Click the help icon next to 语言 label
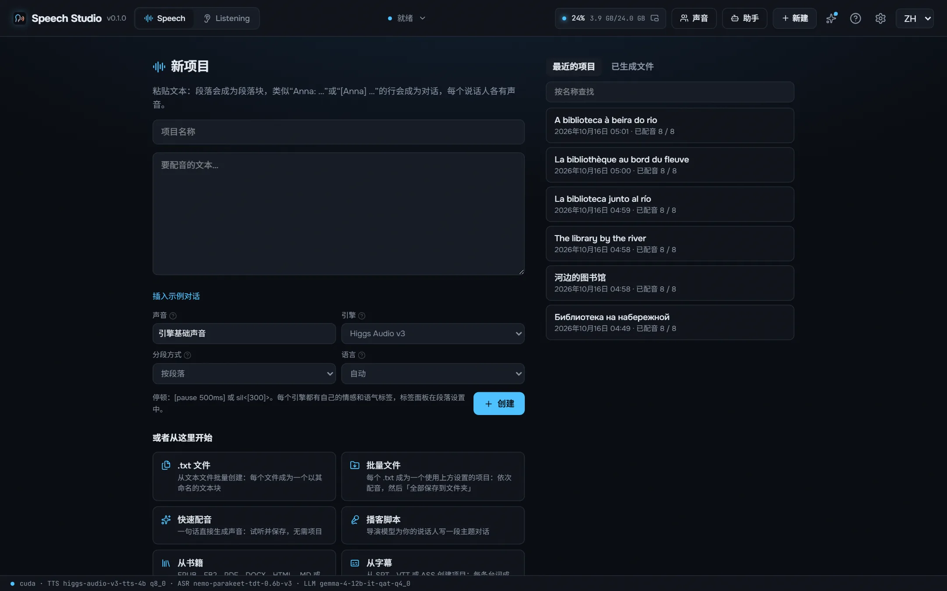The image size is (947, 591). (362, 355)
